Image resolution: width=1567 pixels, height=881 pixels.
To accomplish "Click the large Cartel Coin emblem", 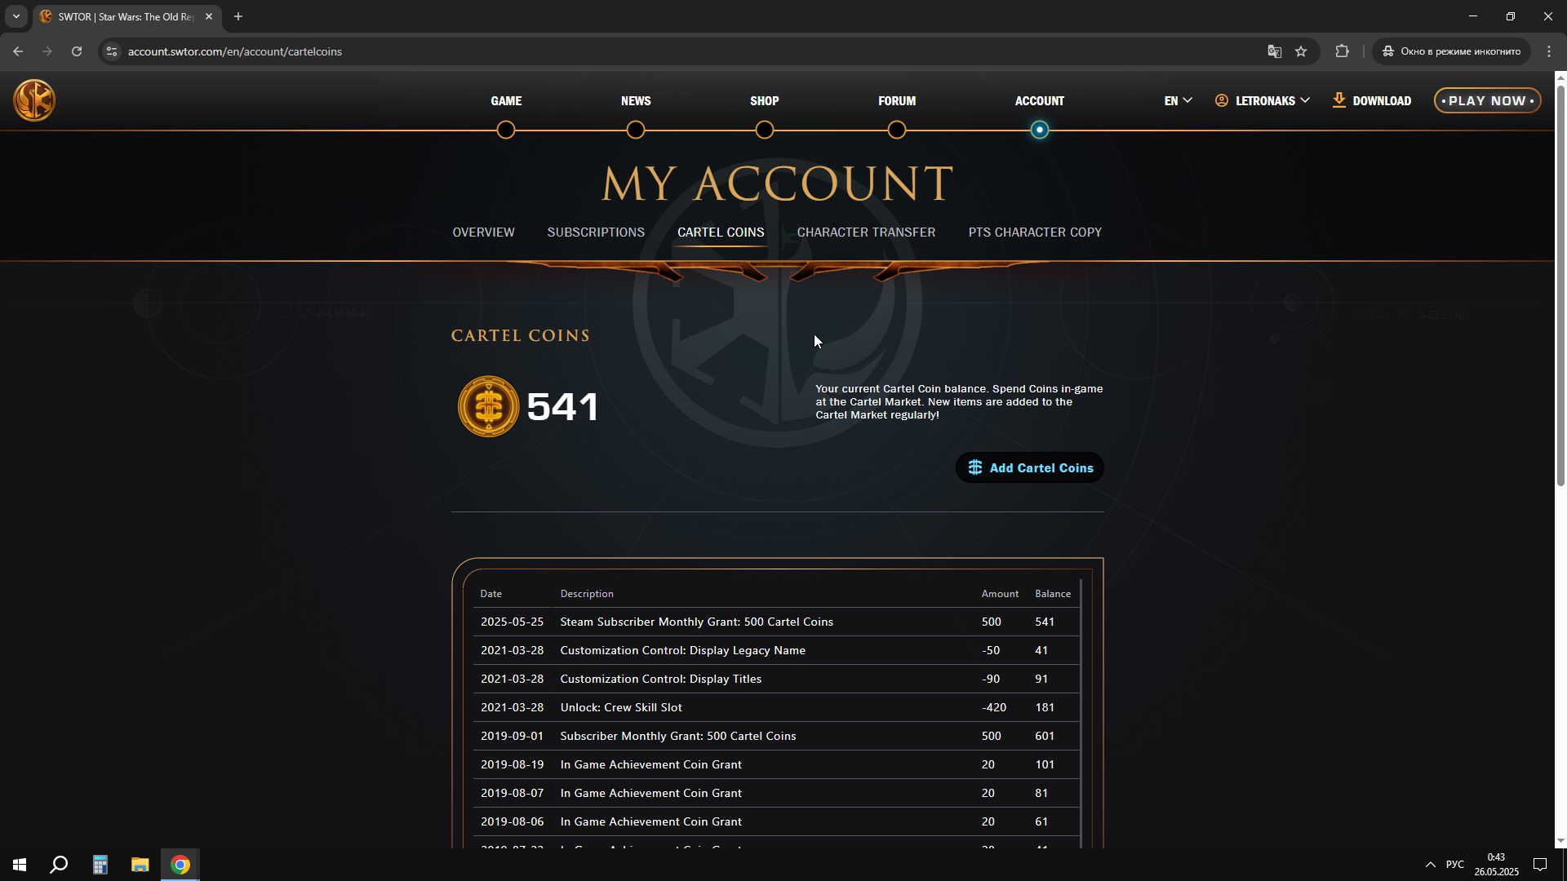I will pos(488,406).
